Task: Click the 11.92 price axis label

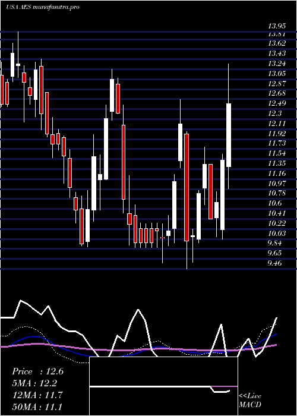Action: (x=277, y=133)
